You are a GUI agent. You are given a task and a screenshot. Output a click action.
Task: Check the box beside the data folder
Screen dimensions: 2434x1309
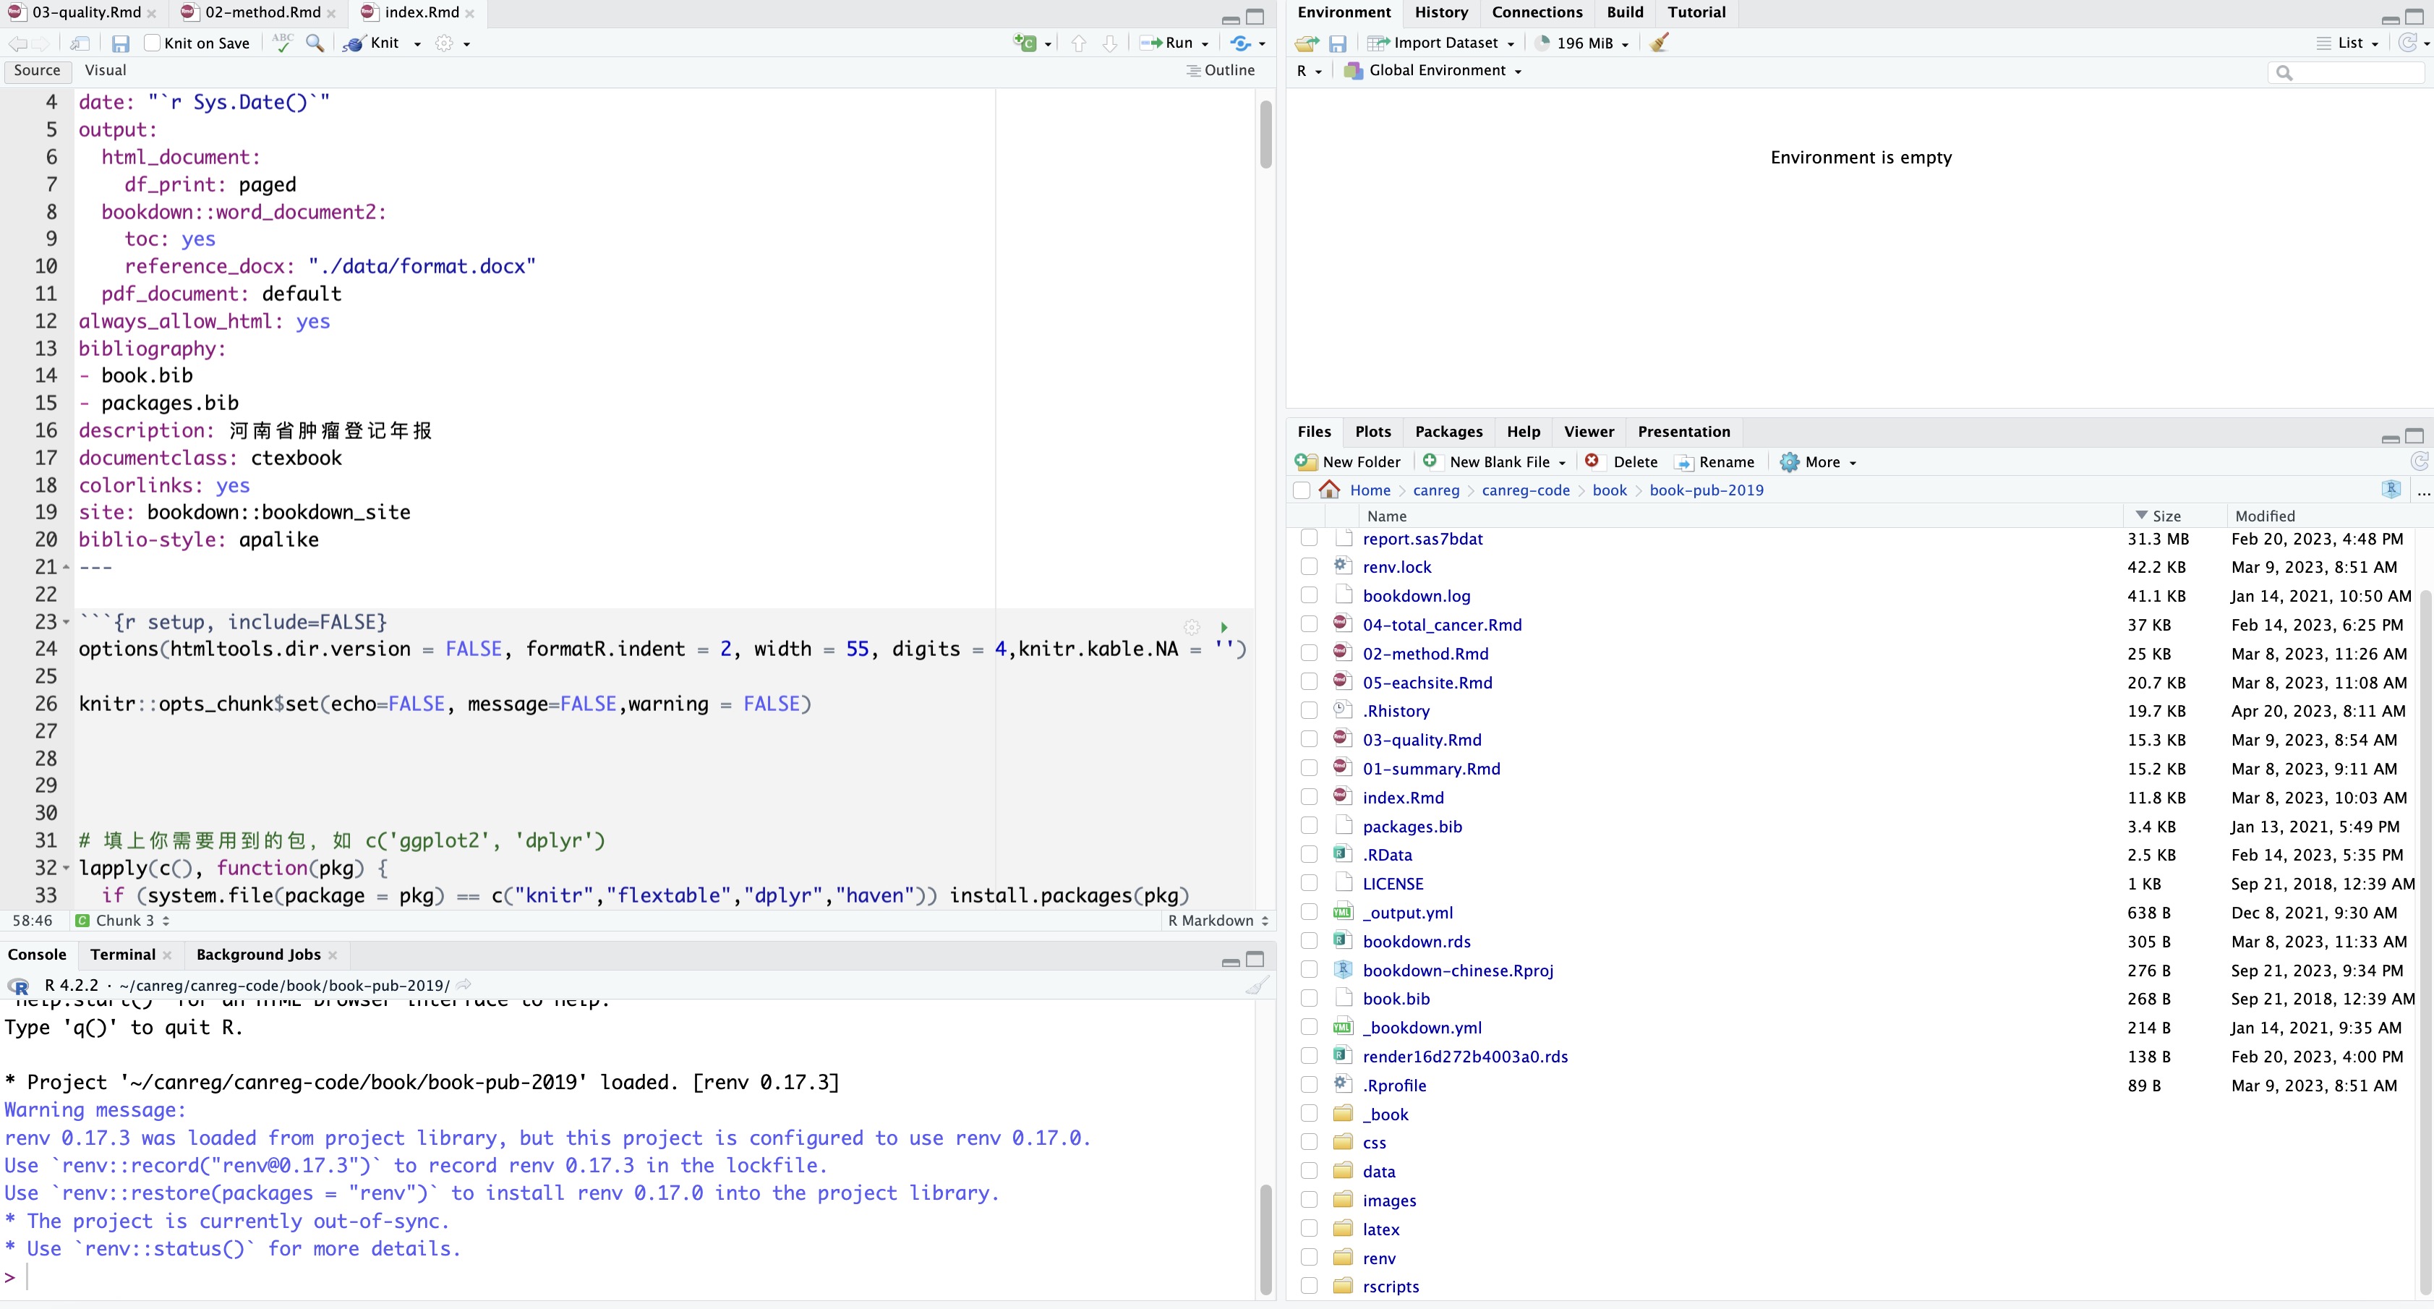pos(1309,1171)
